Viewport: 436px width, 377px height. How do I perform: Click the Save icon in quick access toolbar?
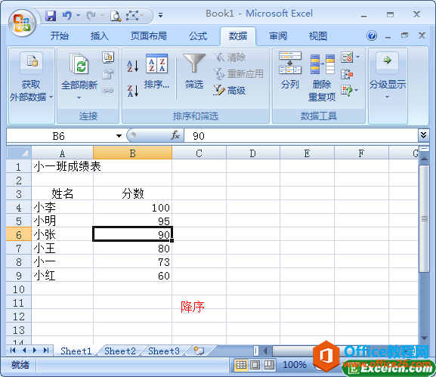[51, 16]
